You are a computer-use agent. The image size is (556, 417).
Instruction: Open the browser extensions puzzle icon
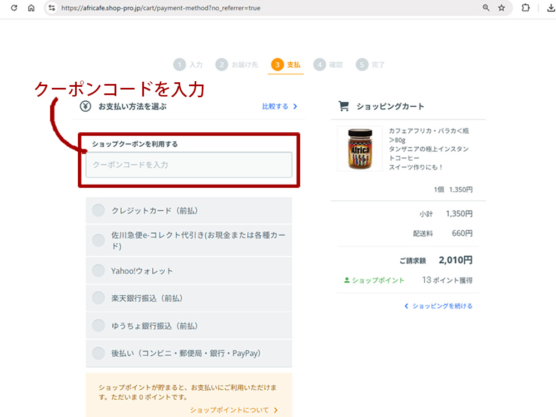point(525,8)
